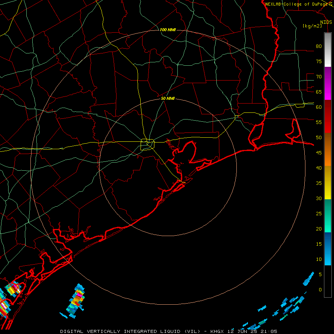Click the isolated offshore storm cell with magenta core

click(76, 301)
